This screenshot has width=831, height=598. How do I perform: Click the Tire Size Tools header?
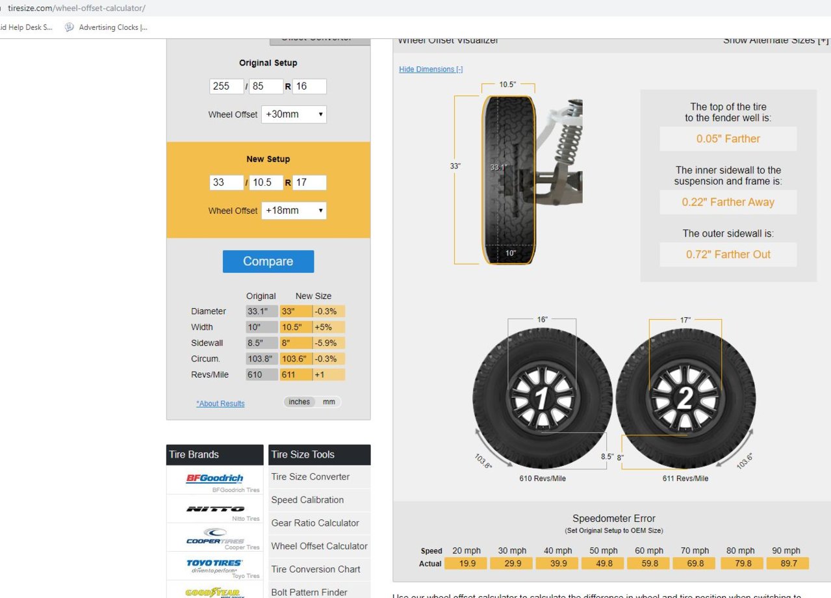click(x=320, y=455)
